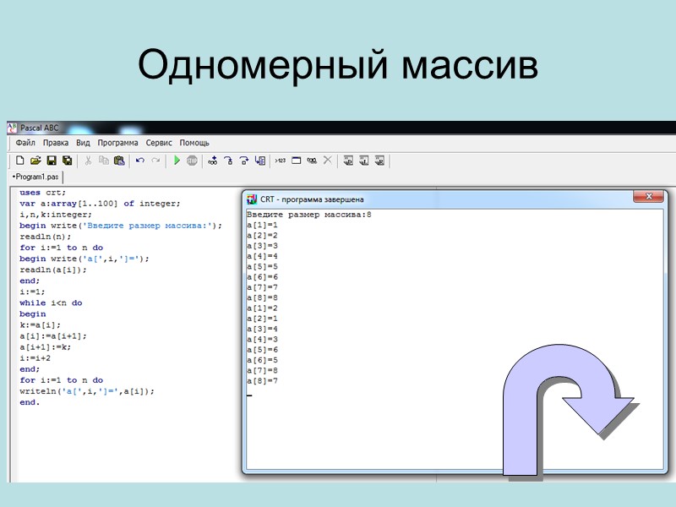This screenshot has width=676, height=507.
Task: Cut code using the scissors icon
Action: pyautogui.click(x=87, y=159)
